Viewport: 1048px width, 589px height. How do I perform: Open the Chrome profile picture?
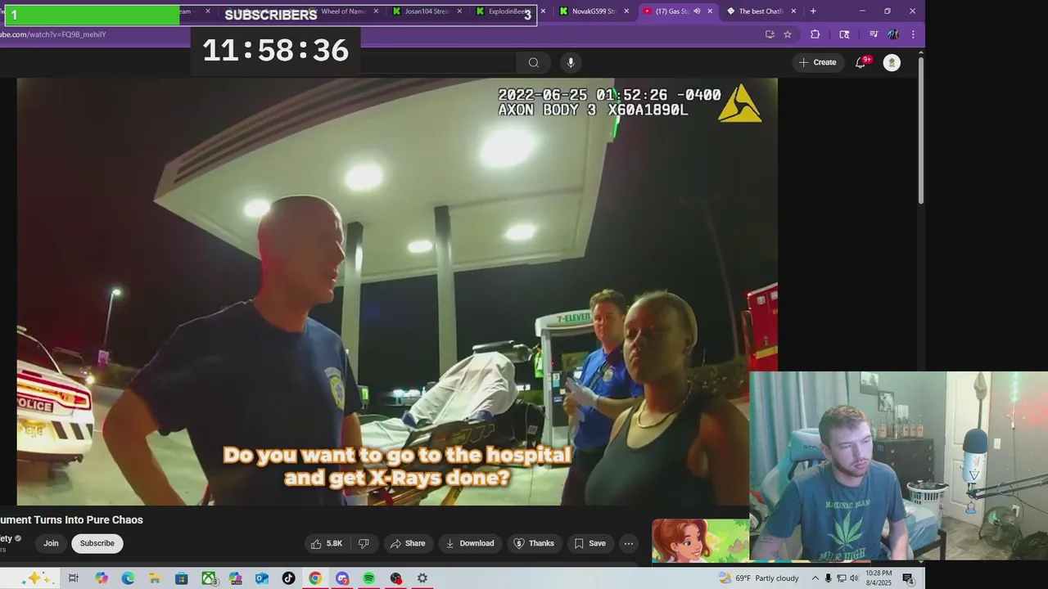click(x=893, y=34)
